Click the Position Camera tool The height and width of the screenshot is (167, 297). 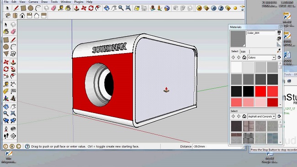6,129
